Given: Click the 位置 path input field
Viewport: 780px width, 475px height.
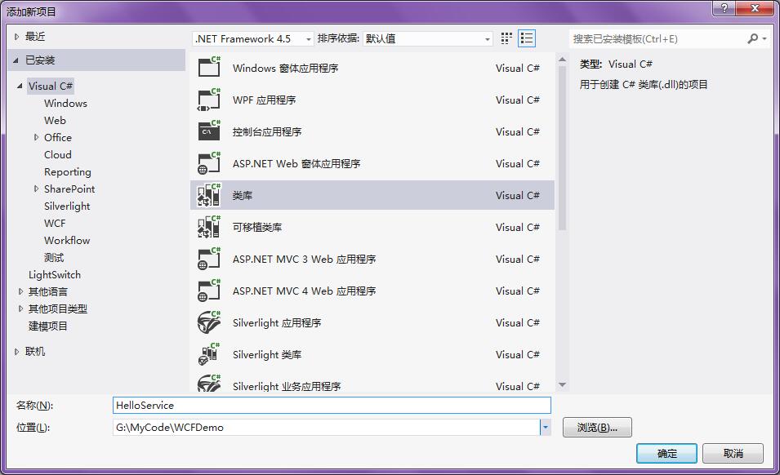Looking at the screenshot, I should coord(327,427).
